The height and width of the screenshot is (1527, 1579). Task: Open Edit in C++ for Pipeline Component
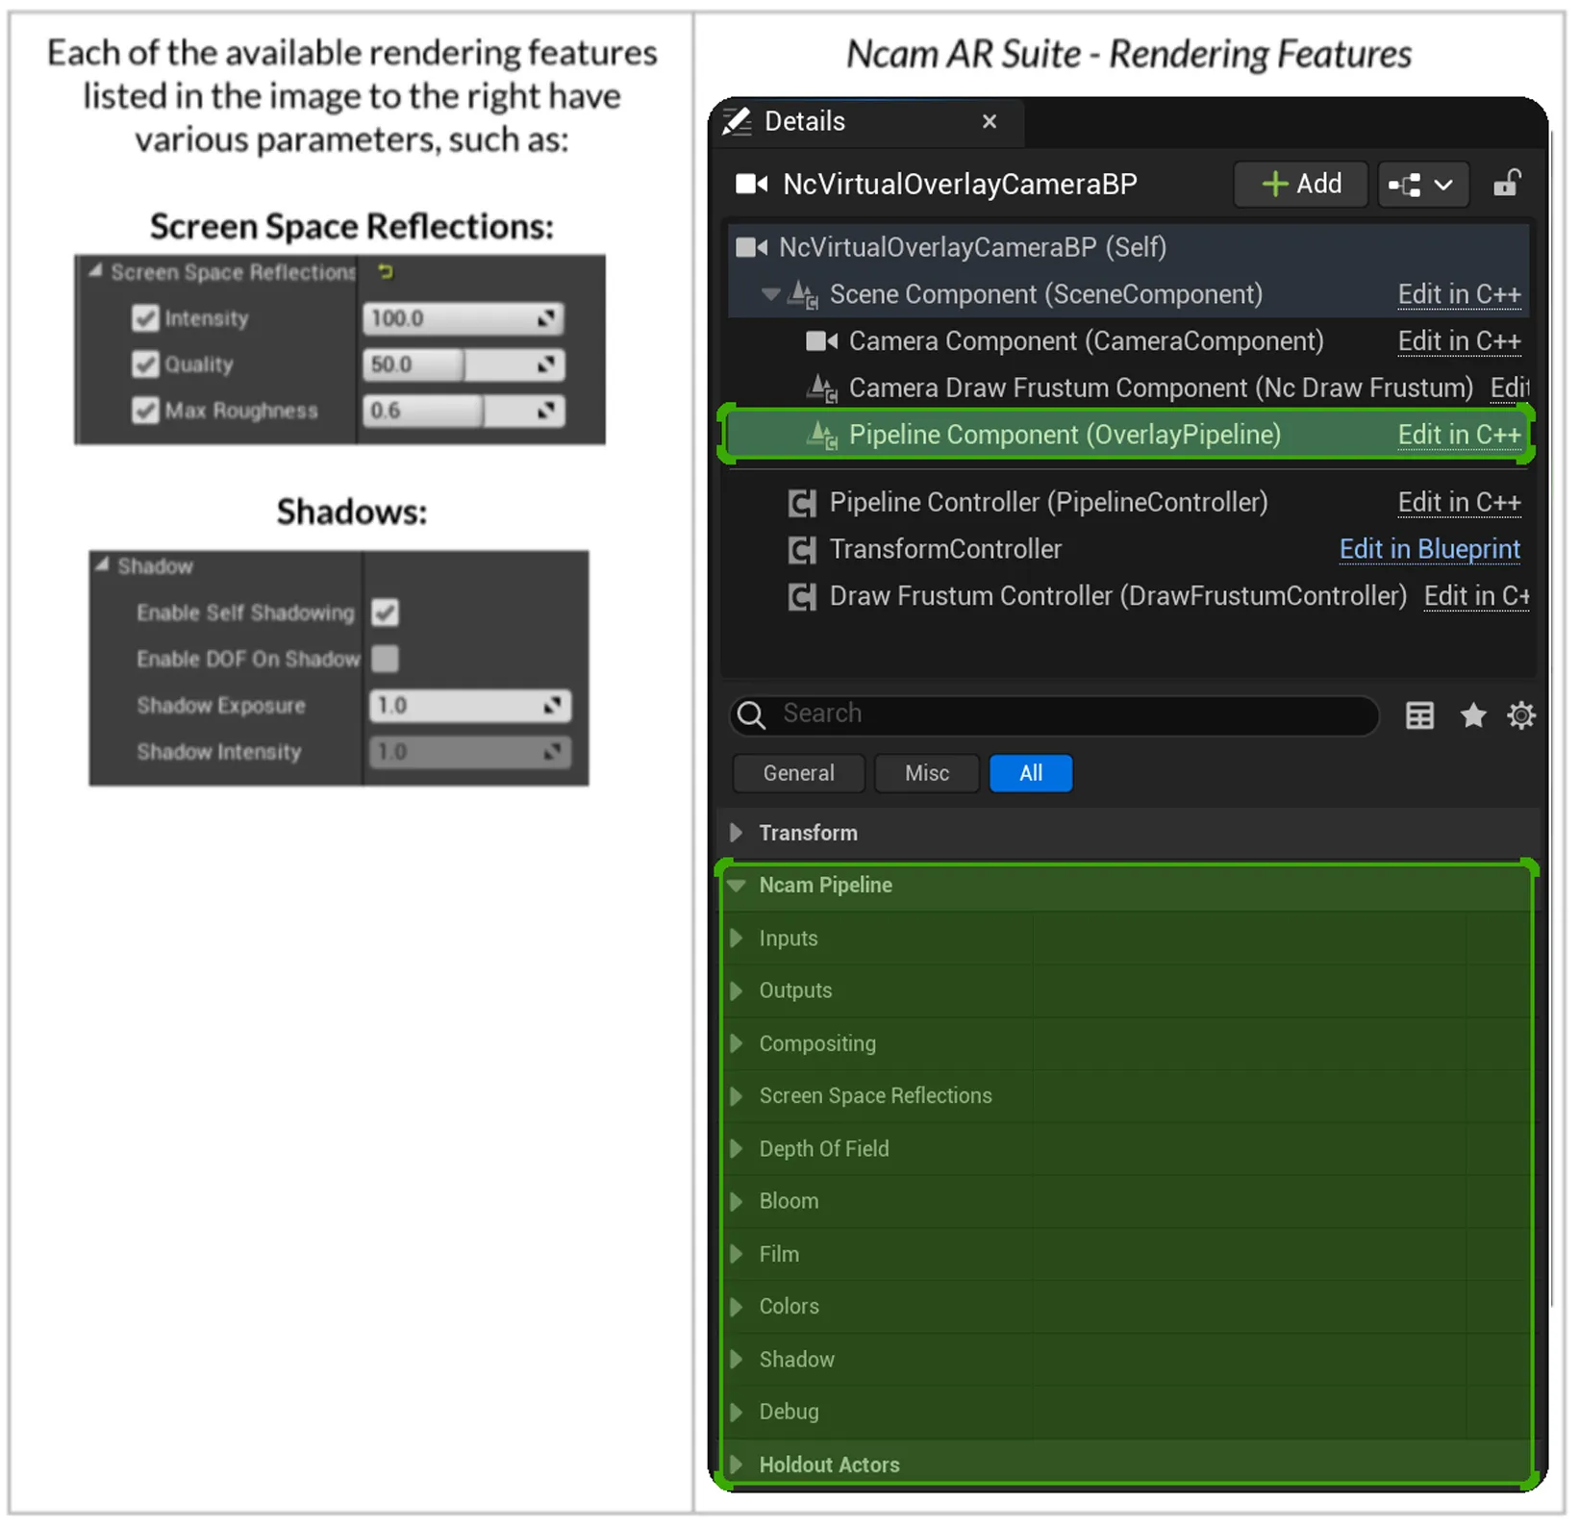(1460, 435)
